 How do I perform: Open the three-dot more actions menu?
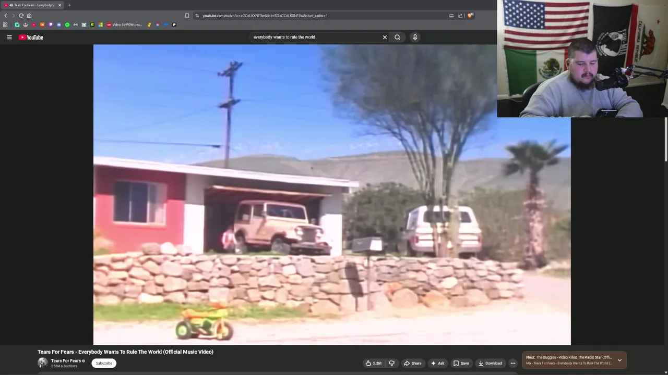tap(513, 363)
